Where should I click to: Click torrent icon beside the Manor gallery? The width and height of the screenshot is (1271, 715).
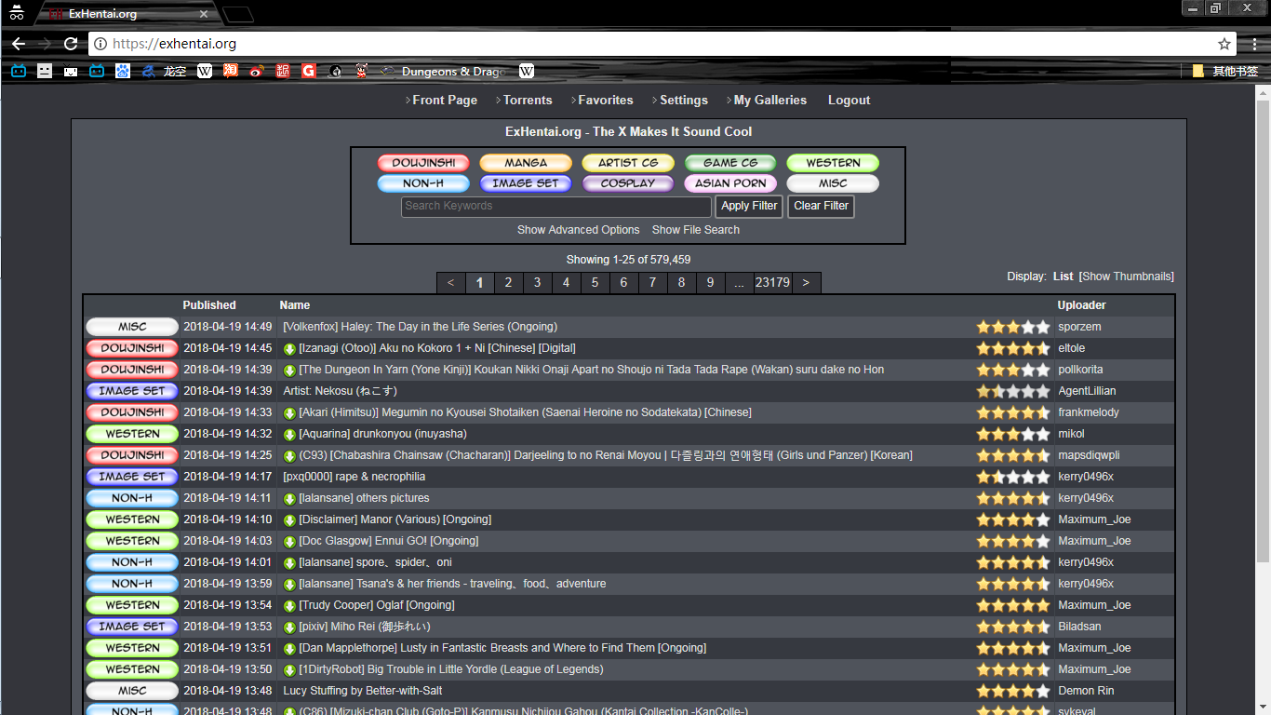289,520
